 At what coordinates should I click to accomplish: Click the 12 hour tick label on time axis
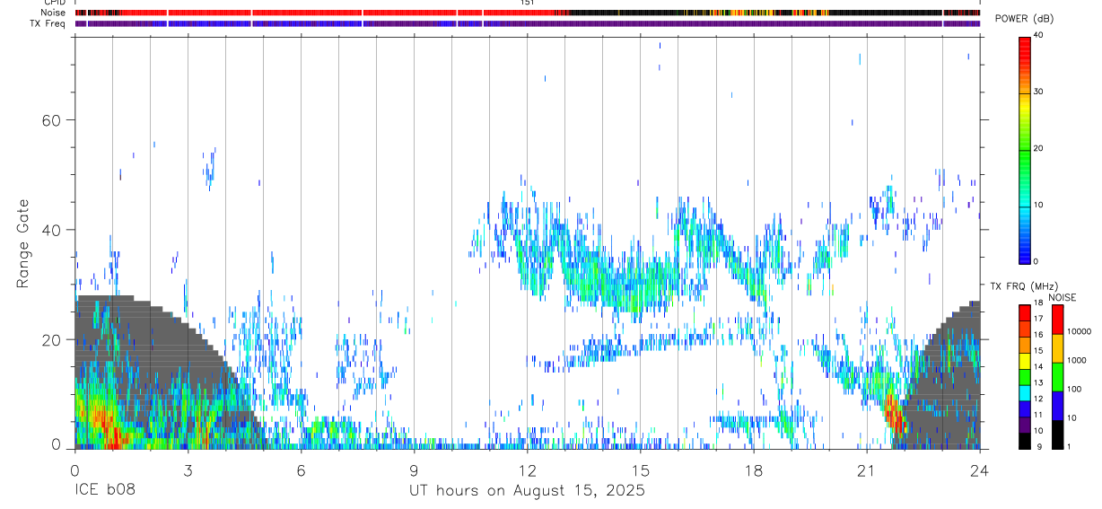527,470
